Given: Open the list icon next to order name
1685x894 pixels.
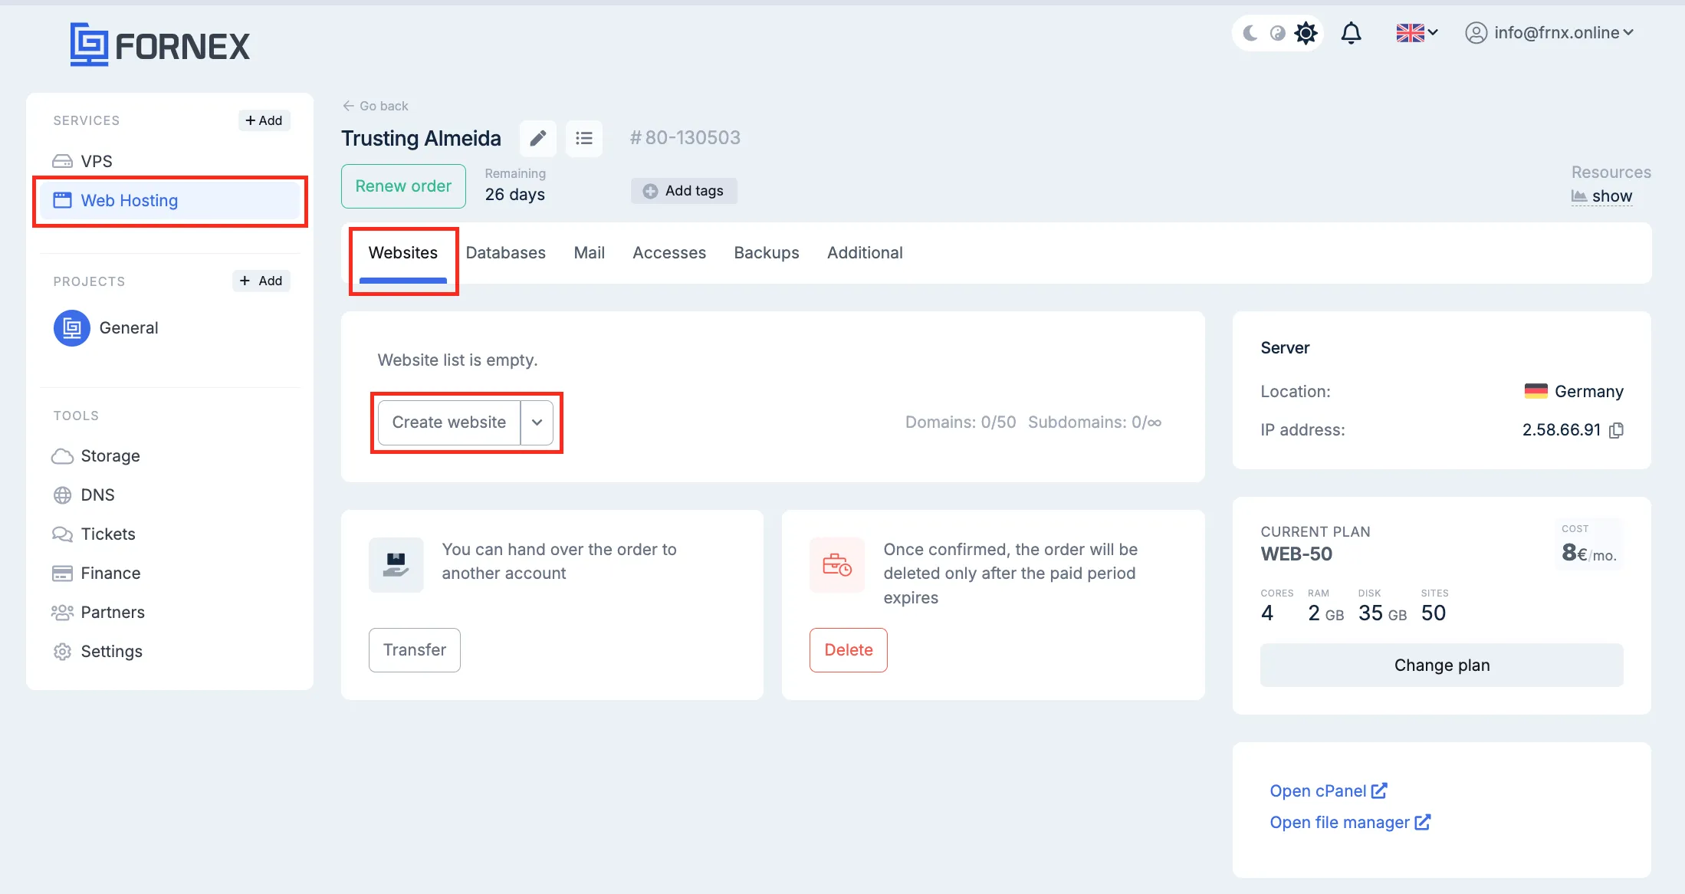Looking at the screenshot, I should [584, 138].
